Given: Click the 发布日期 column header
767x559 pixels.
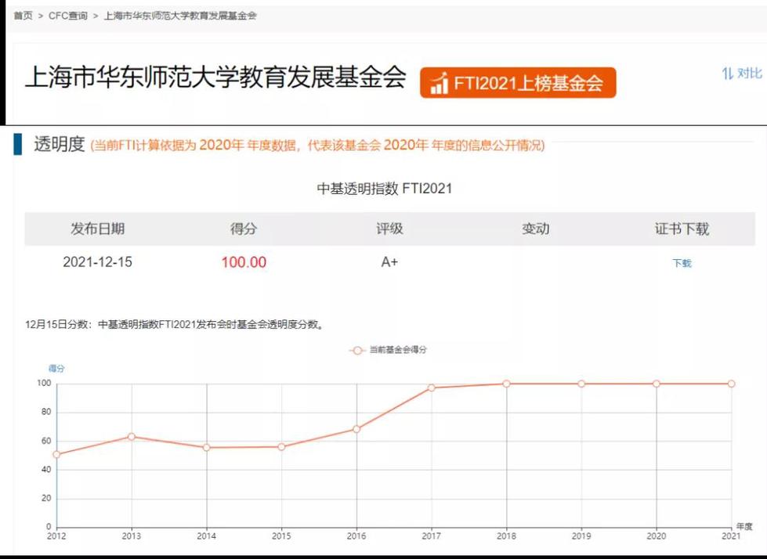Looking at the screenshot, I should point(97,229).
